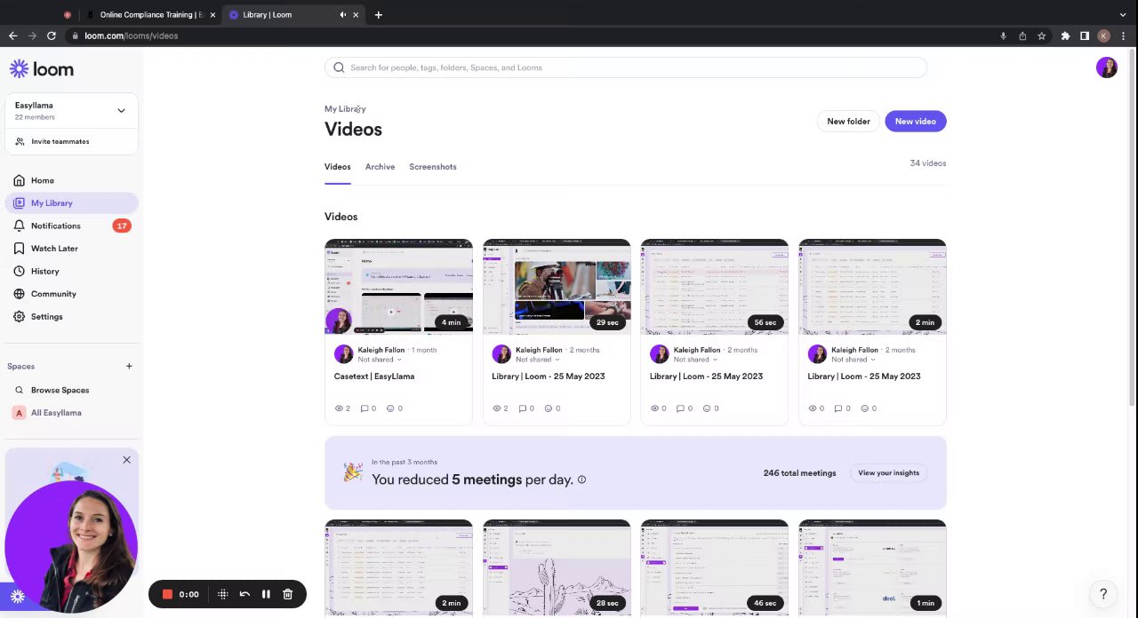Viewport: 1138px width, 618px height.
Task: Click Invite teammates
Action: pos(60,141)
